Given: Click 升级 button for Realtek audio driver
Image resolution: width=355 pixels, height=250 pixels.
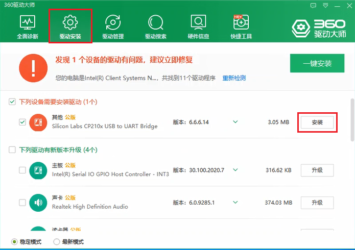Looking at the screenshot, I should (317, 203).
